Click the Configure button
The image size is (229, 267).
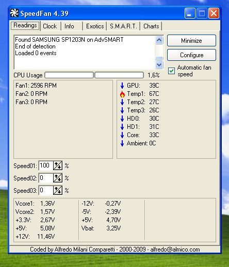(x=191, y=55)
